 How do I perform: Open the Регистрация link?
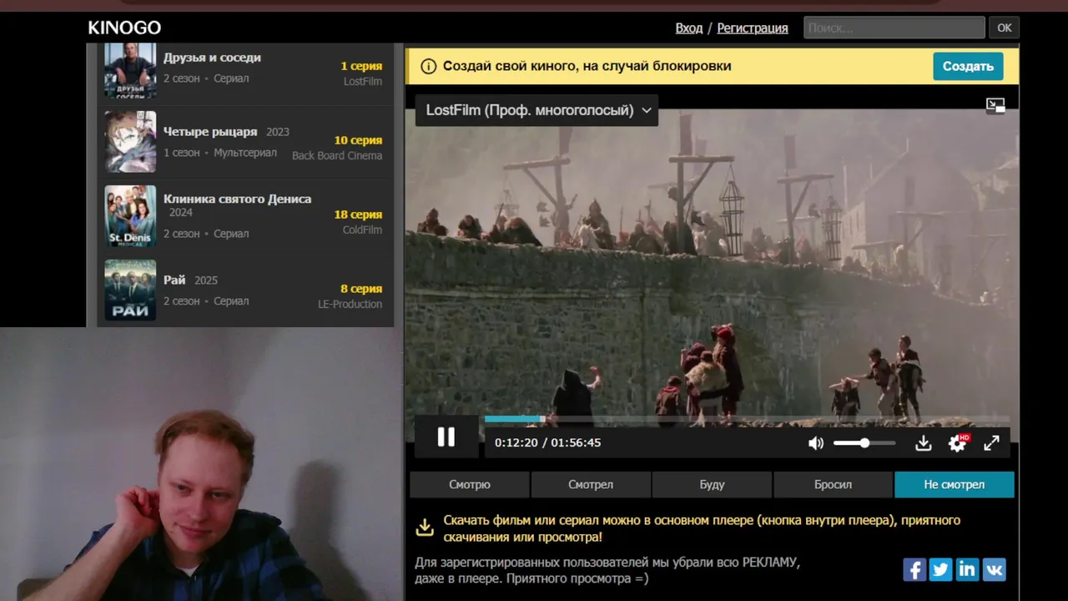tap(753, 28)
